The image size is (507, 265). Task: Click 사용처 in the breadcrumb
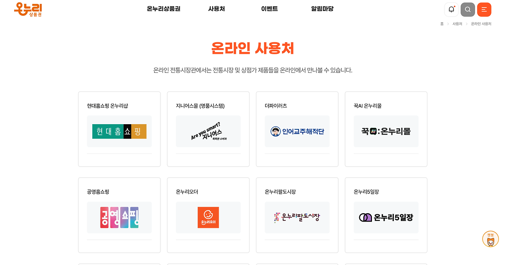coord(457,24)
